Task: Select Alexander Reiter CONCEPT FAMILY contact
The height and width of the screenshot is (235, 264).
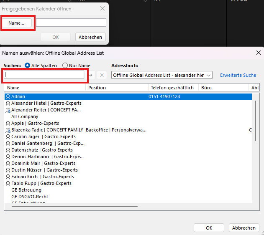Action: [x=45, y=110]
